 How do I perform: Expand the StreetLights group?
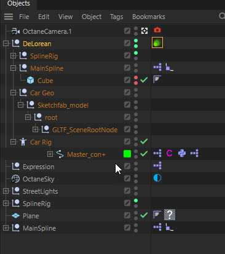click(6, 191)
